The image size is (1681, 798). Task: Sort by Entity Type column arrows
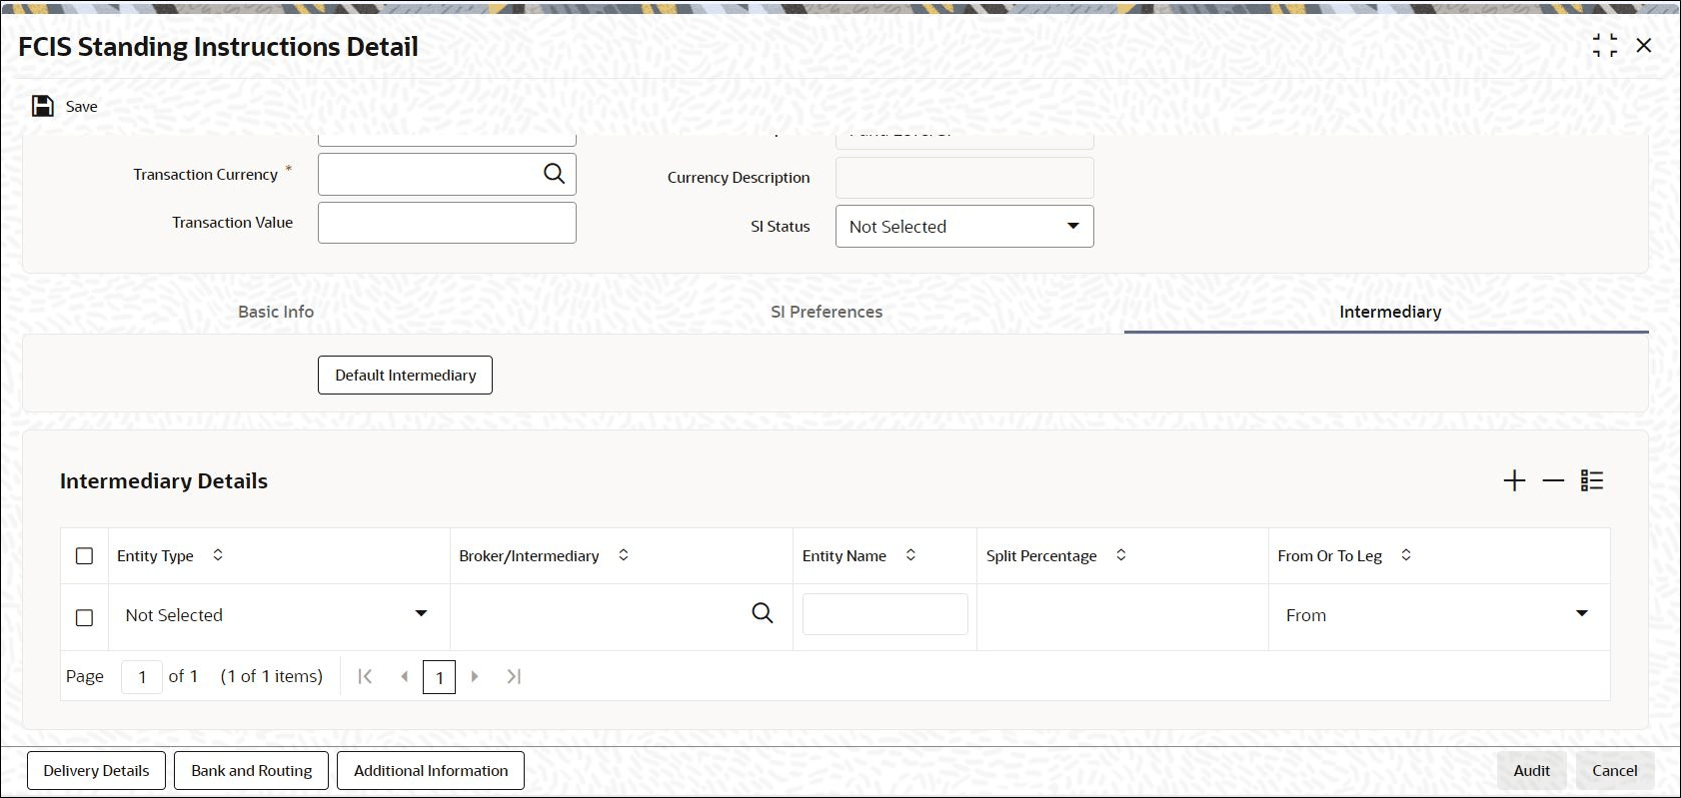(218, 555)
